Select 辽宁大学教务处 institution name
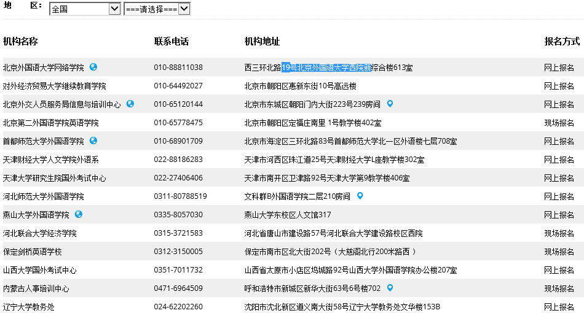 (x=29, y=307)
